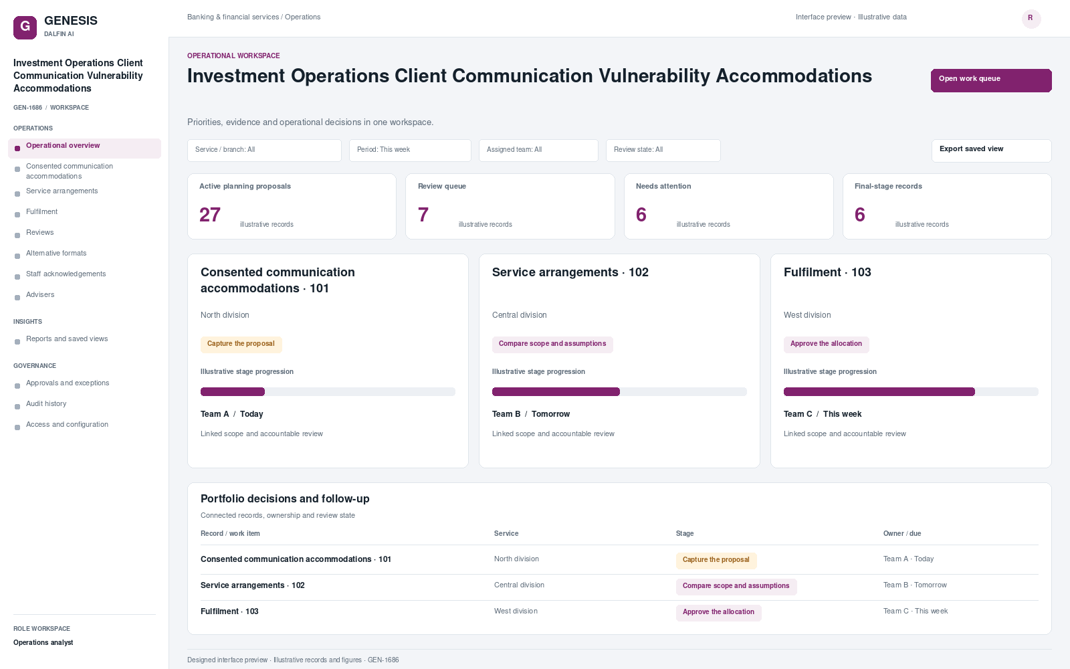The image size is (1070, 669).
Task: Click the progress bar in Consented communication card
Action: pos(328,392)
